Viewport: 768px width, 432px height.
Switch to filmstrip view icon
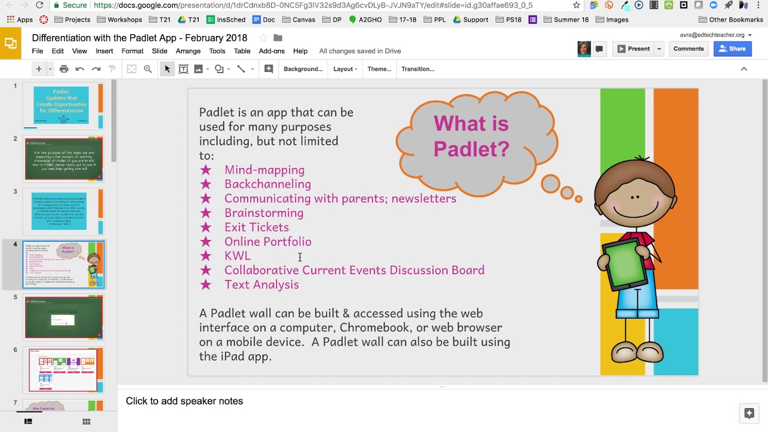pyautogui.click(x=28, y=422)
